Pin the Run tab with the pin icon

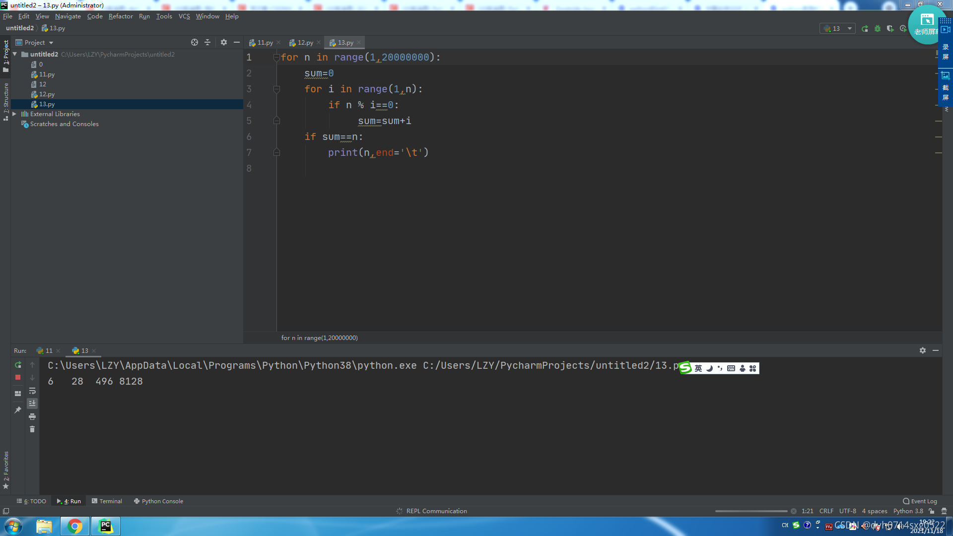coord(18,410)
